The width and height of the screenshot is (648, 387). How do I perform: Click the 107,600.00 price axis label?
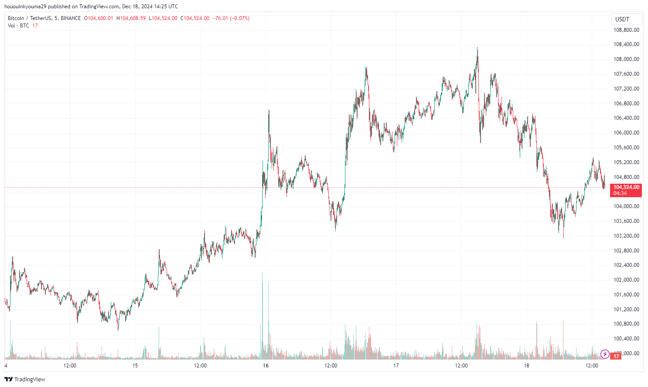[626, 74]
